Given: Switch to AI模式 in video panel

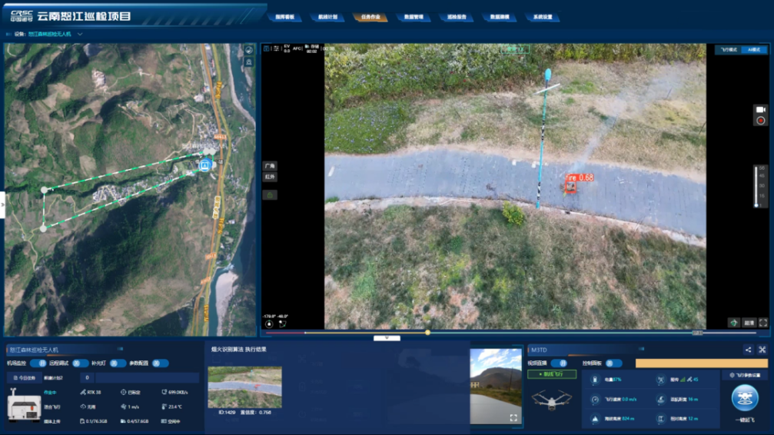Looking at the screenshot, I should coord(754,50).
